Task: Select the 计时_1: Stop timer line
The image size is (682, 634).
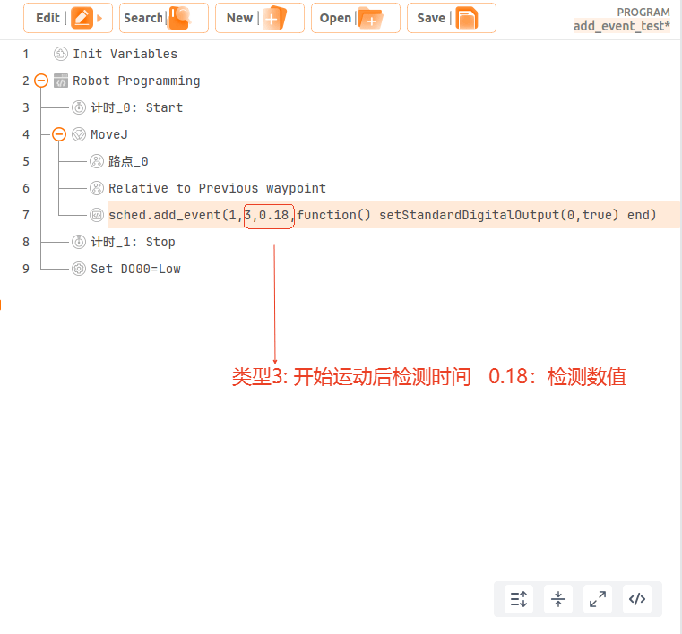Action: click(x=133, y=242)
